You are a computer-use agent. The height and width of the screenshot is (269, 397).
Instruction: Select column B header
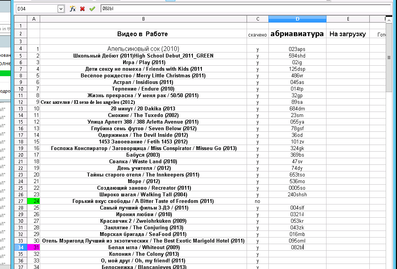(x=143, y=19)
